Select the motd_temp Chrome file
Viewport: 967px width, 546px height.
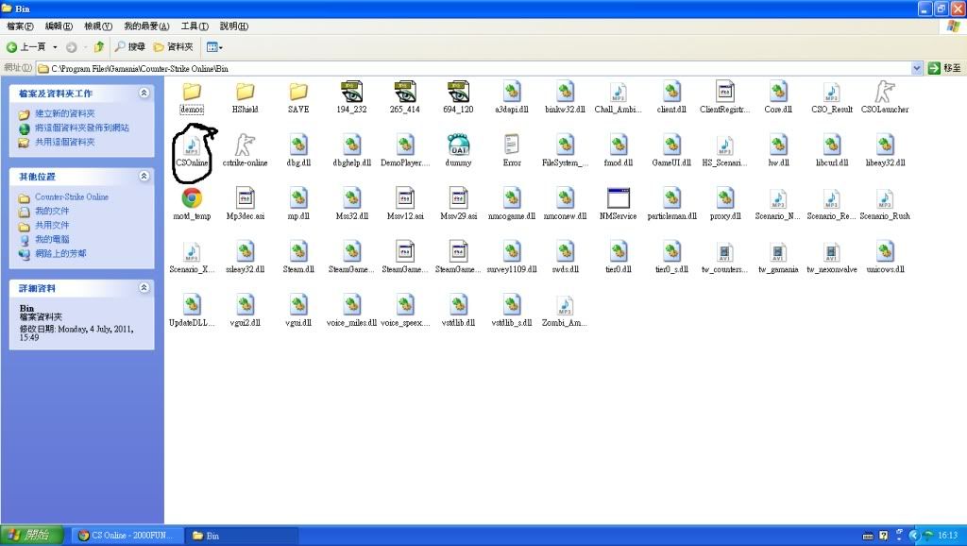192,204
